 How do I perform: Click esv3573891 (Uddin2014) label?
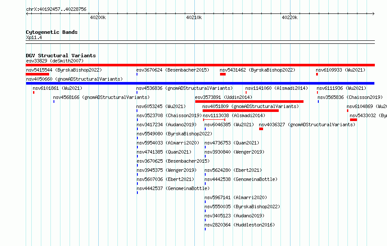(x=224, y=97)
